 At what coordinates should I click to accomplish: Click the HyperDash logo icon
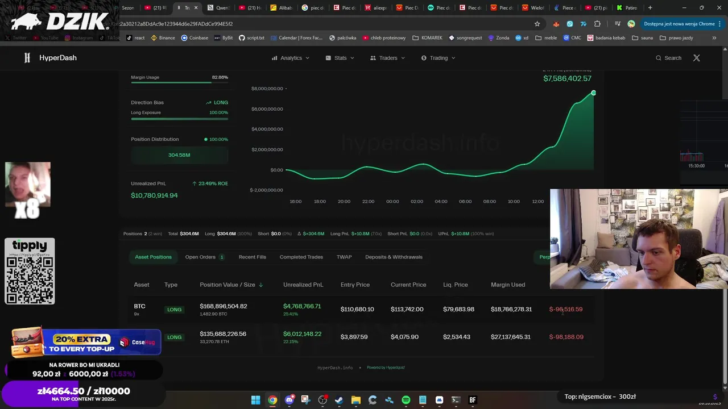click(27, 58)
